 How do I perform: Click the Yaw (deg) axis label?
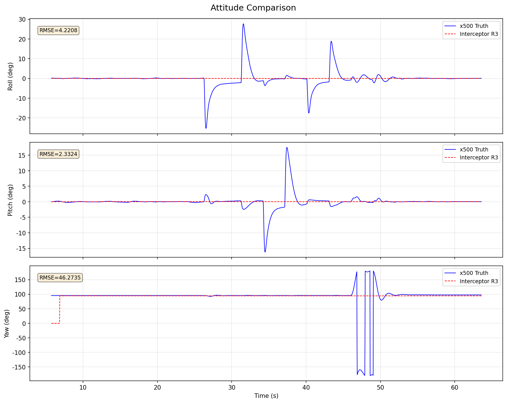[x=7, y=324]
